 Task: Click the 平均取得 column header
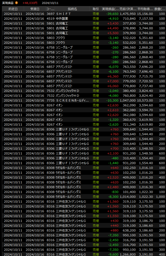(x=145, y=9)
